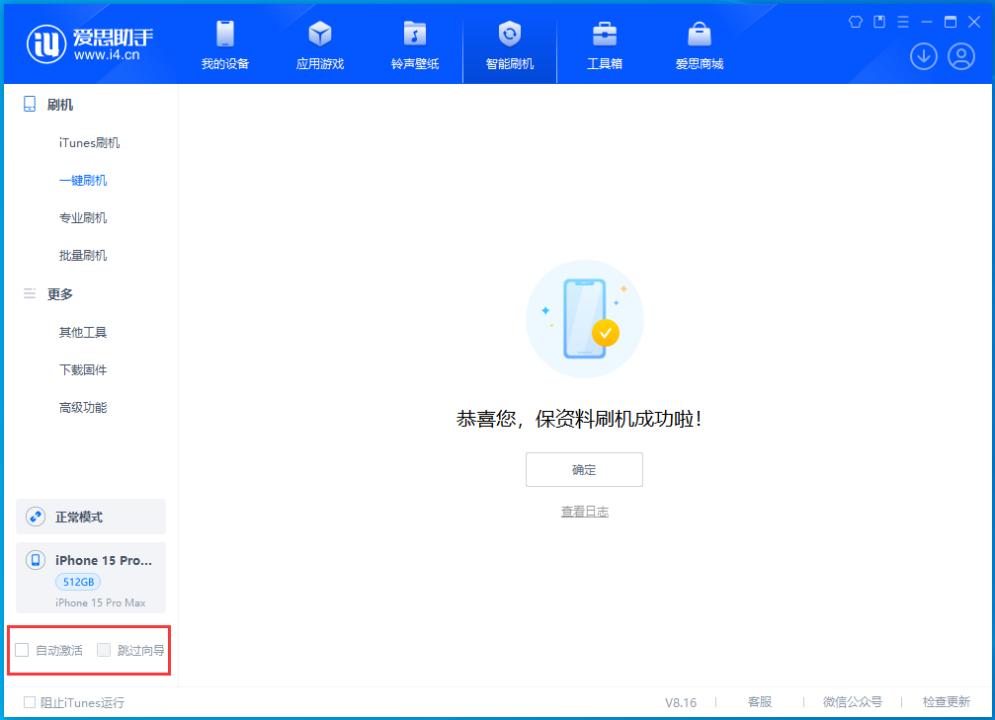
Task: Click the 客服 link in status bar
Action: [x=760, y=701]
